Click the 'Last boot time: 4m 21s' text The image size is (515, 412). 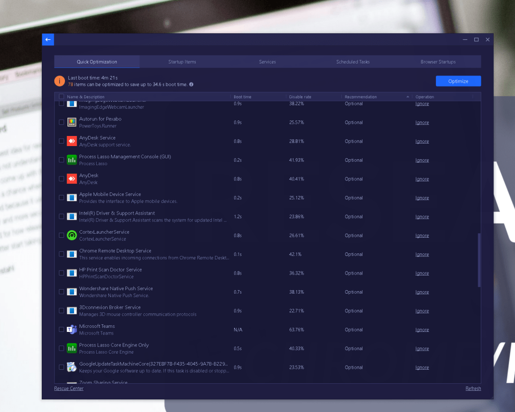[93, 78]
